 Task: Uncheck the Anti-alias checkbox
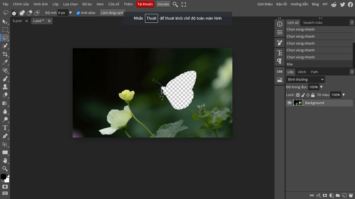[78, 13]
